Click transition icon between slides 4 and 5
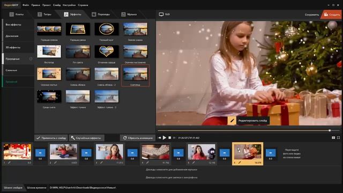This screenshot has height=193, width=343. click(x=178, y=153)
